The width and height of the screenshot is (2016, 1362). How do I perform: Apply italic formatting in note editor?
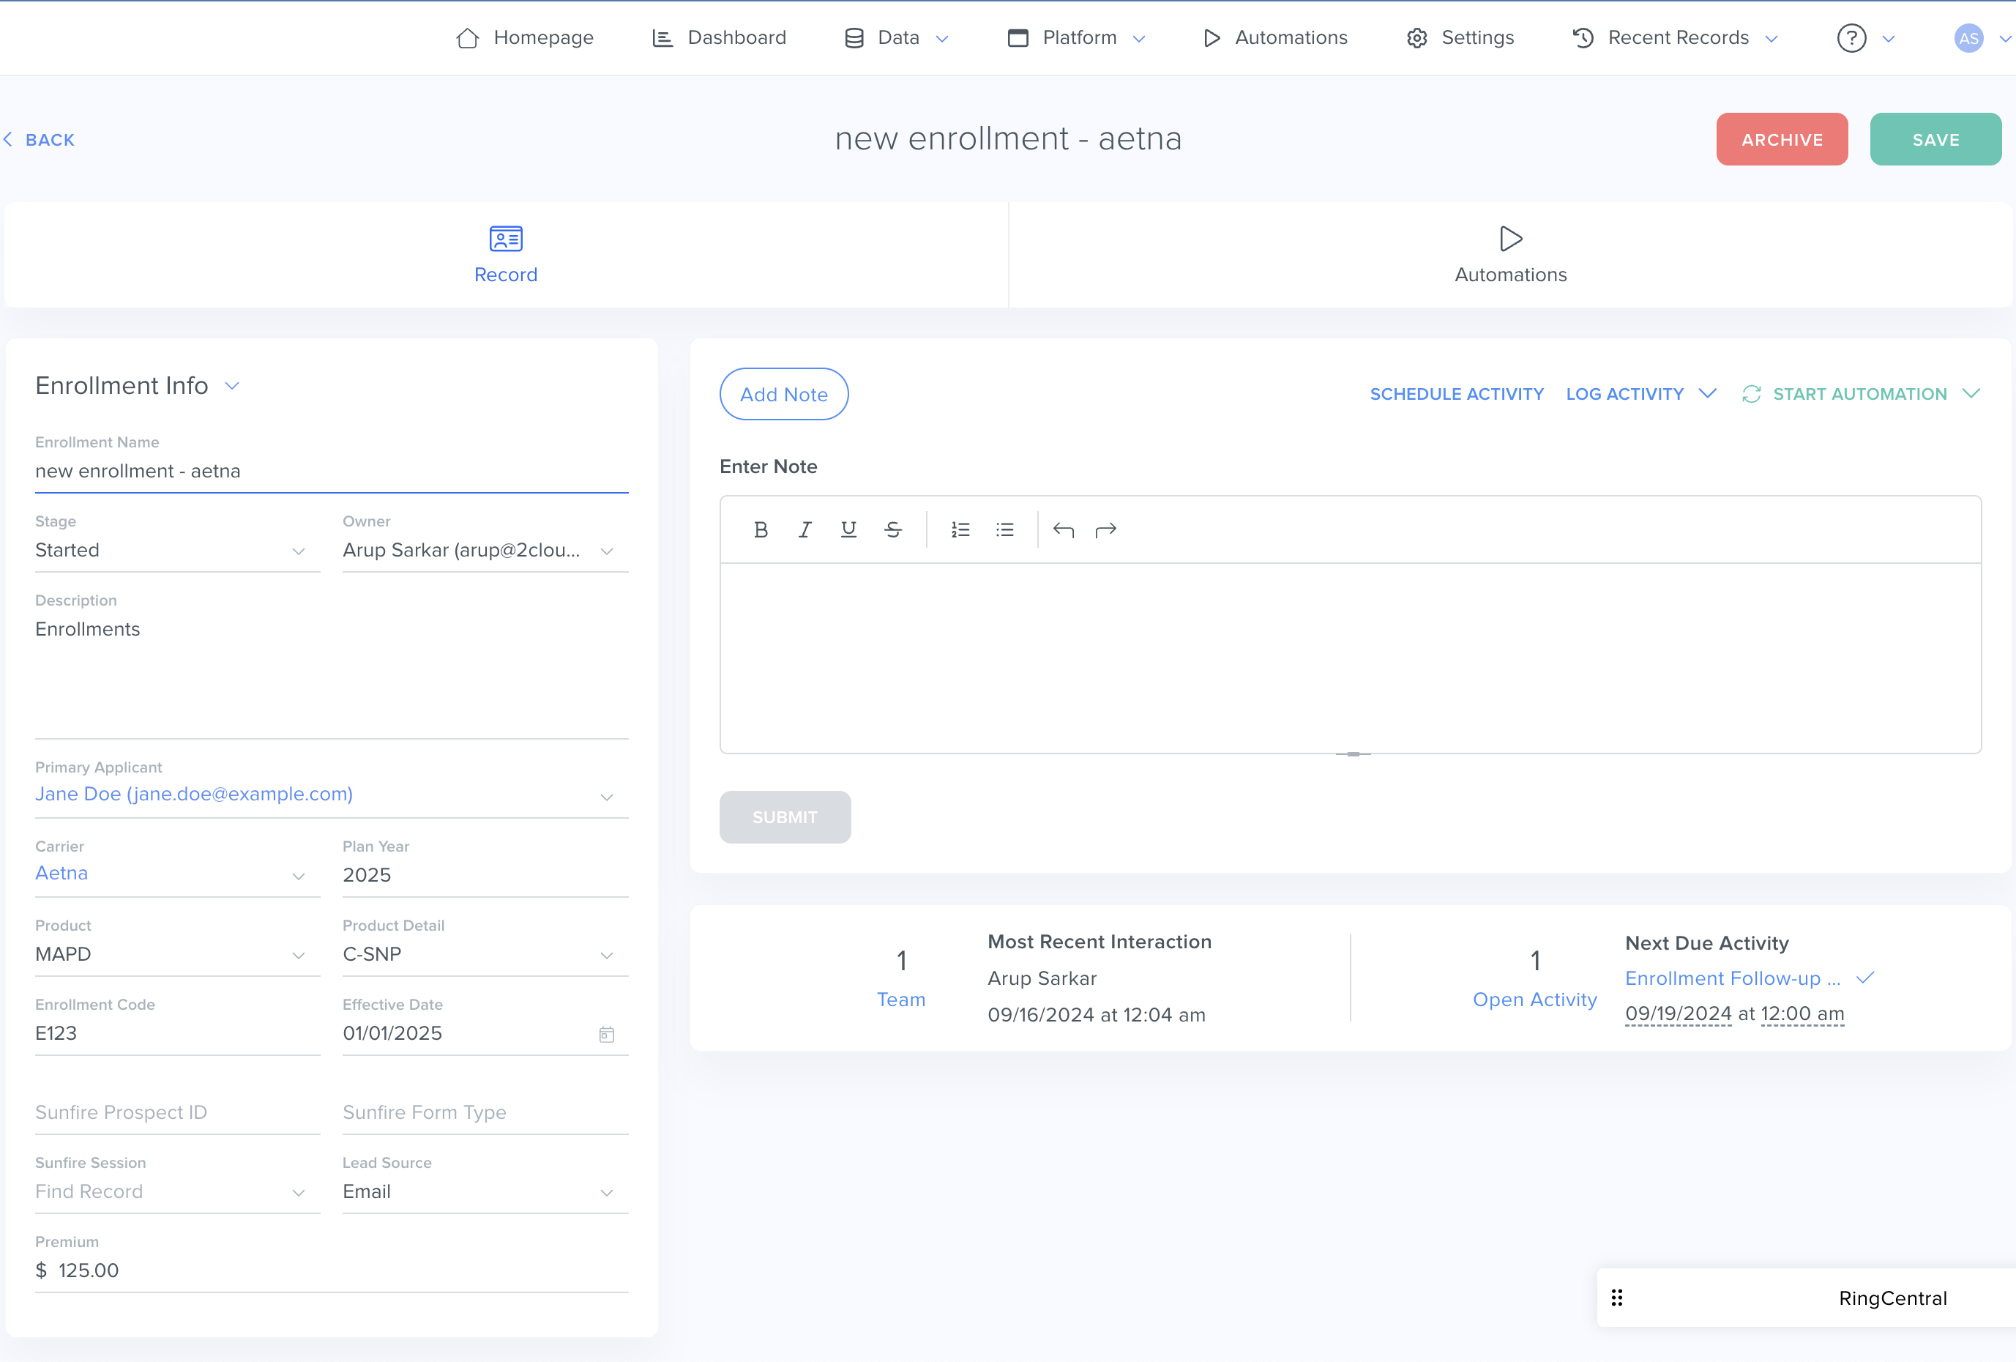click(x=804, y=530)
